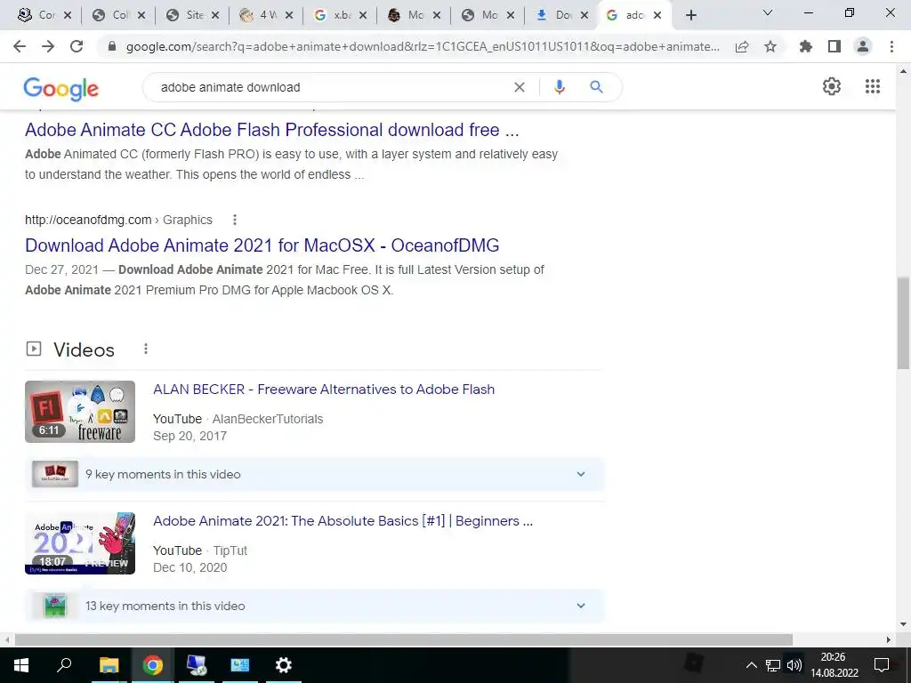
Task: Open Windows taskbar search
Action: pyautogui.click(x=64, y=664)
